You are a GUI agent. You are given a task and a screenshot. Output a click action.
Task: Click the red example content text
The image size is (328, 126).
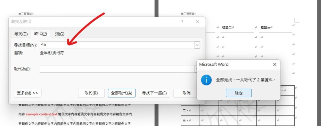click(41, 114)
